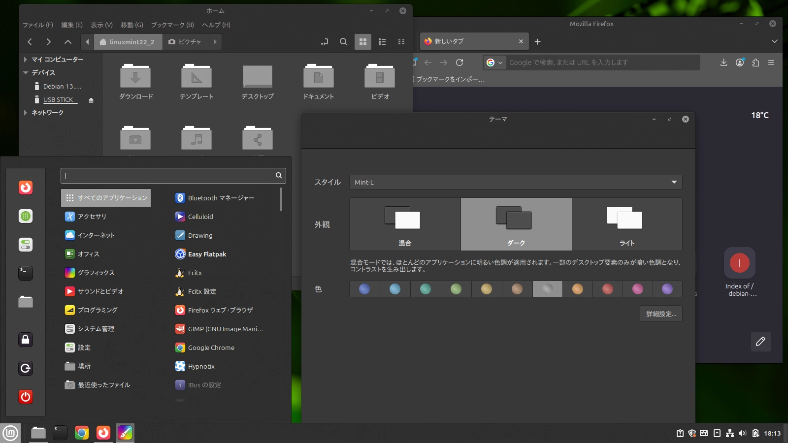Image resolution: width=788 pixels, height=443 pixels.
Task: Open Firefox hamburger application menu
Action: 771,63
